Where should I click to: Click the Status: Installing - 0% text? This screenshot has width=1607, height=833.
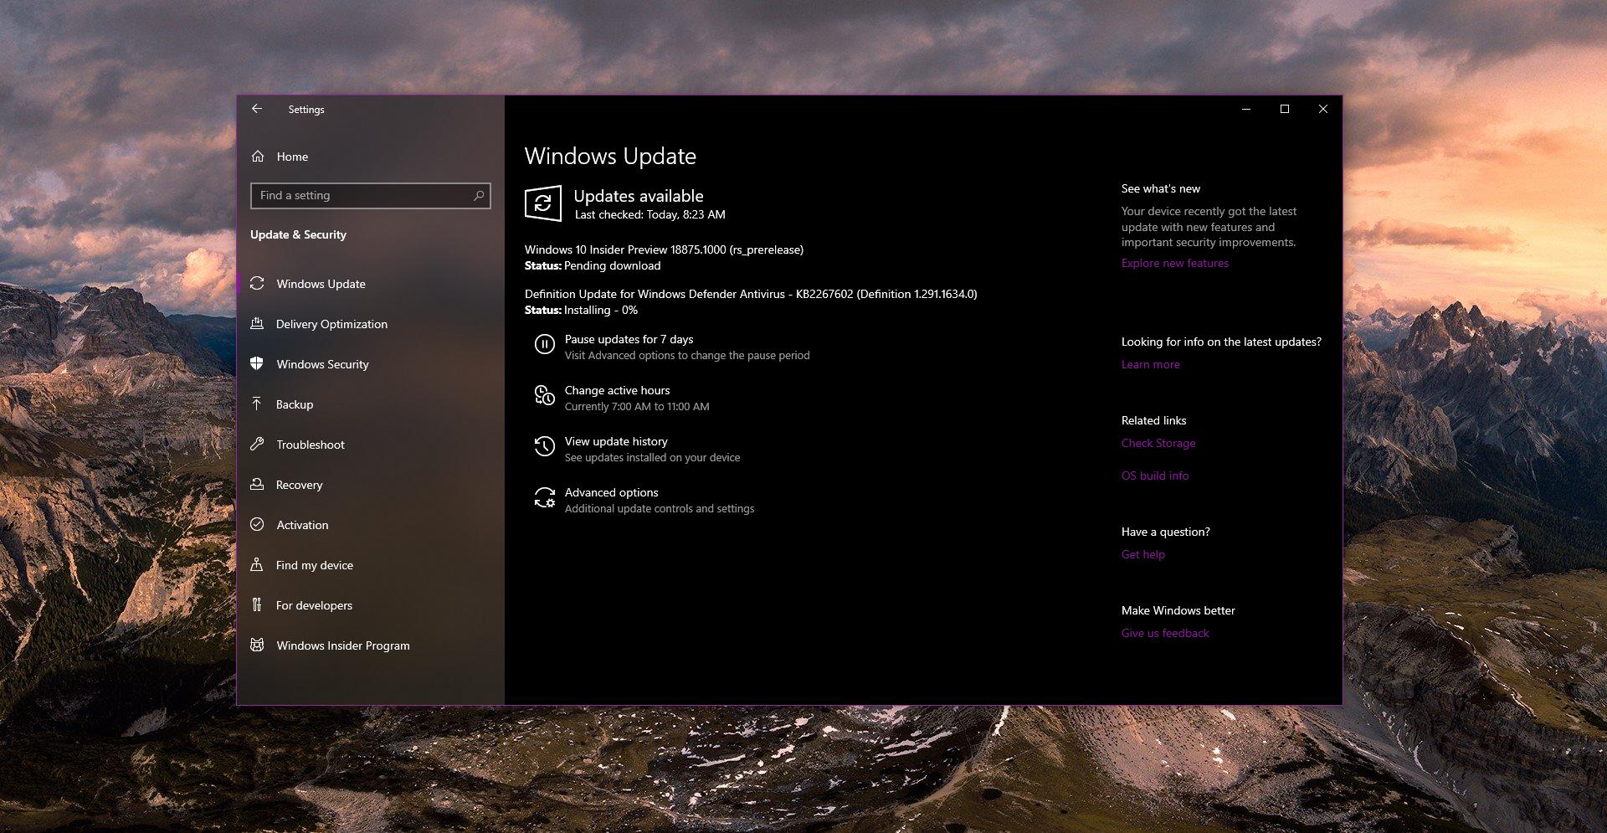click(x=581, y=310)
